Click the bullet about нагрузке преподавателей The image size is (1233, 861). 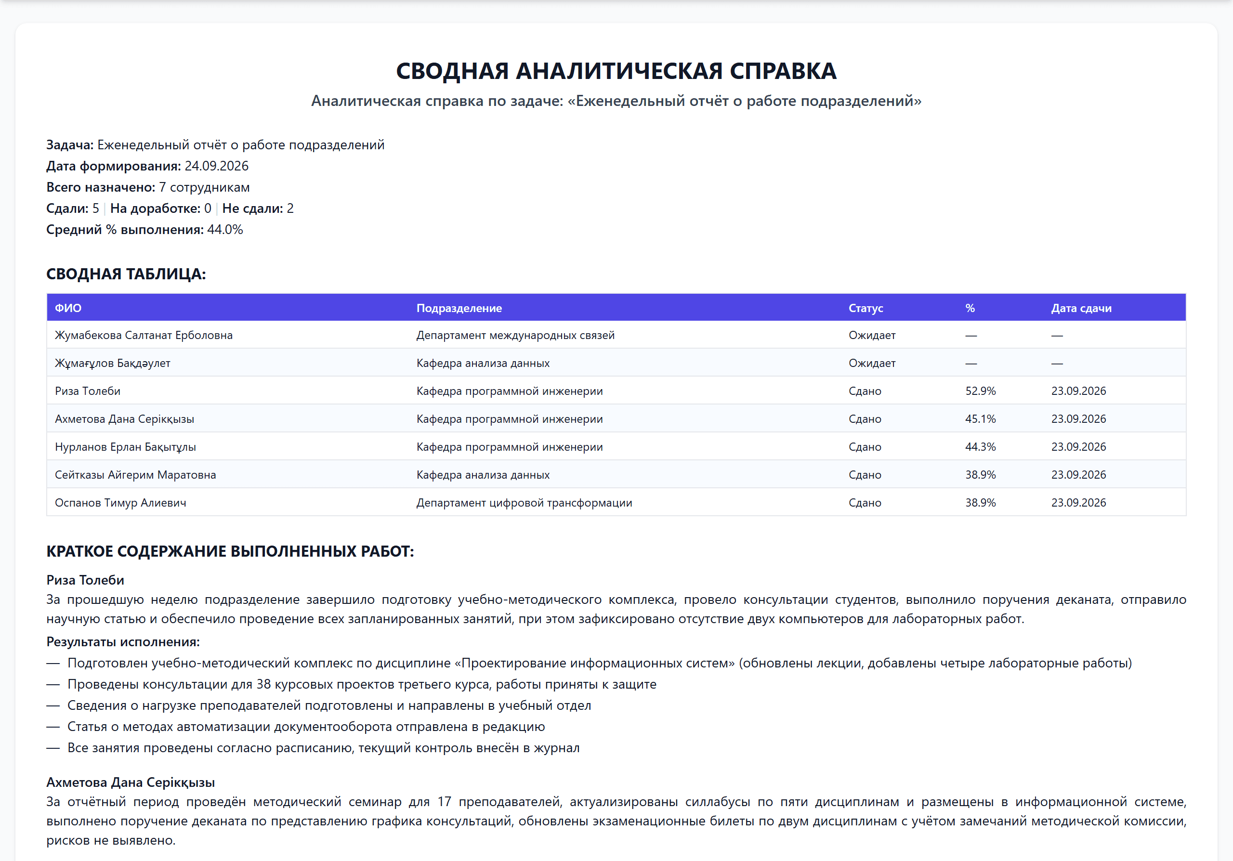click(318, 705)
